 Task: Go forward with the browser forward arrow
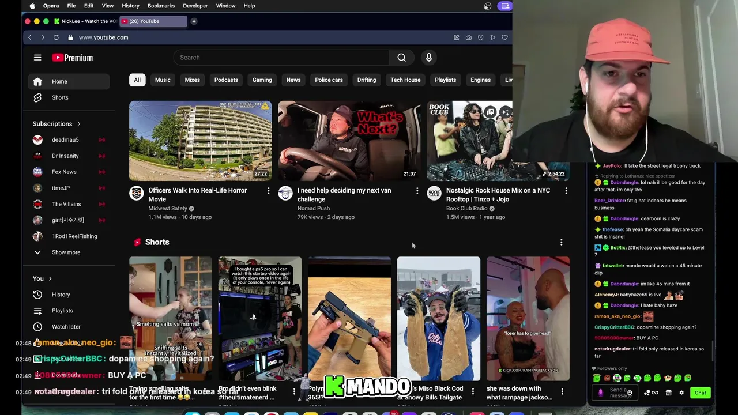42,37
